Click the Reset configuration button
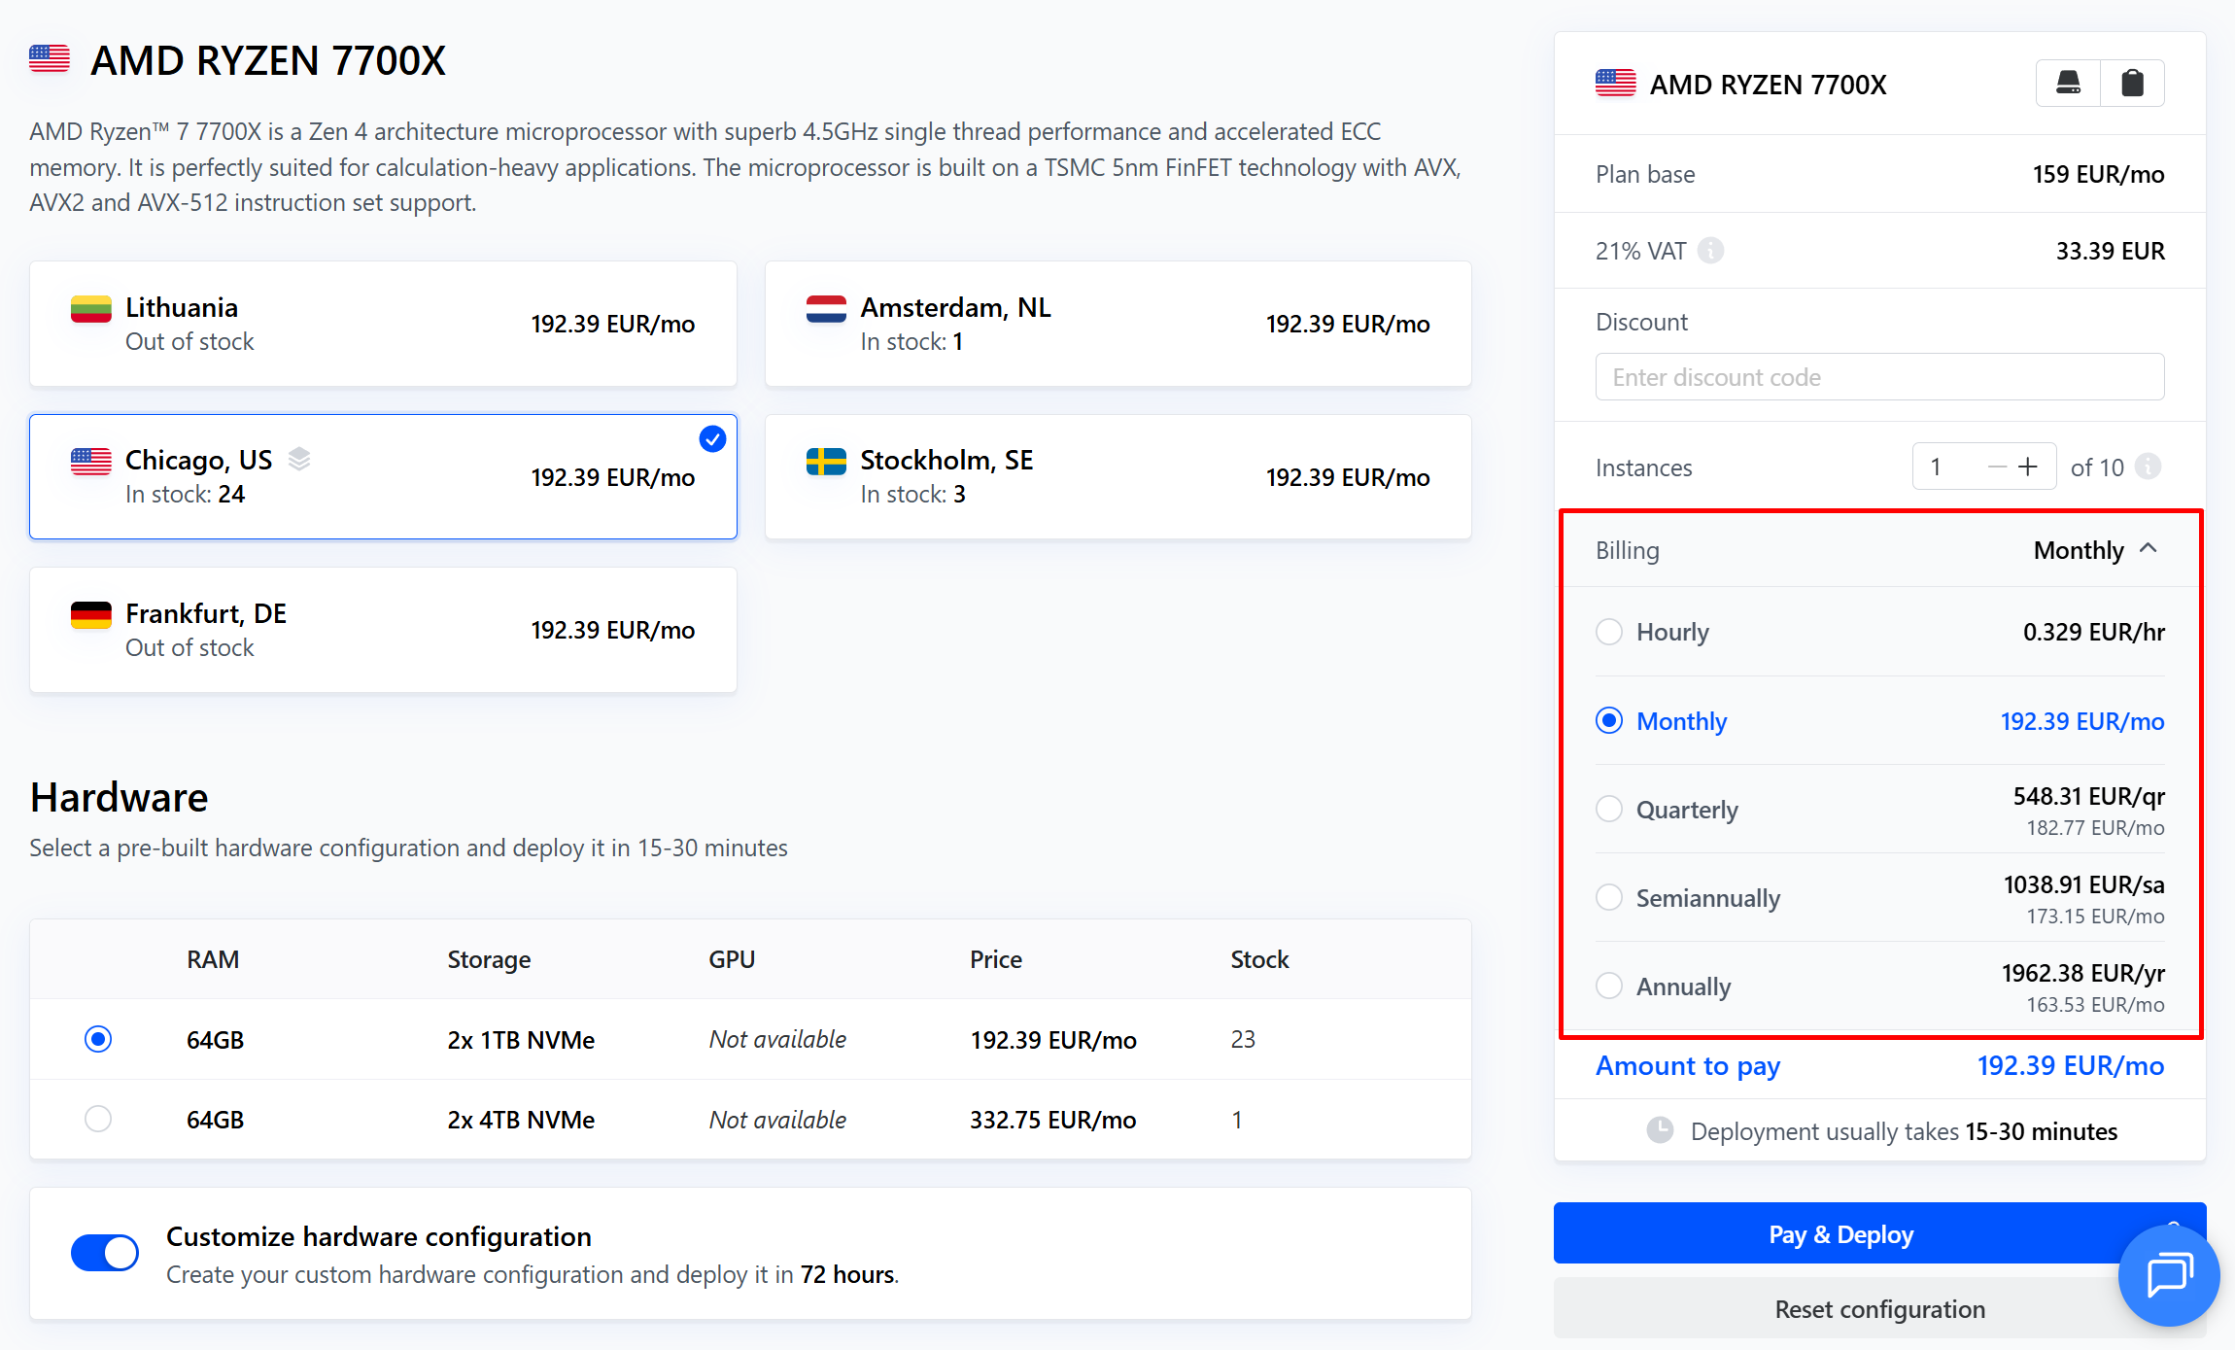Image resolution: width=2235 pixels, height=1350 pixels. coord(1878,1309)
